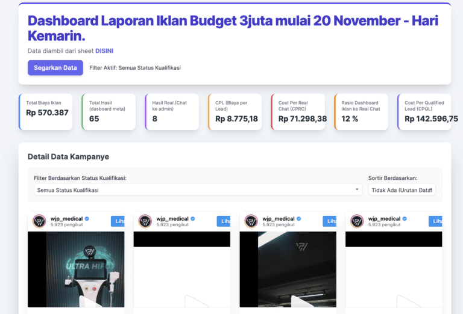Click verified badge in third ad card

[299, 218]
